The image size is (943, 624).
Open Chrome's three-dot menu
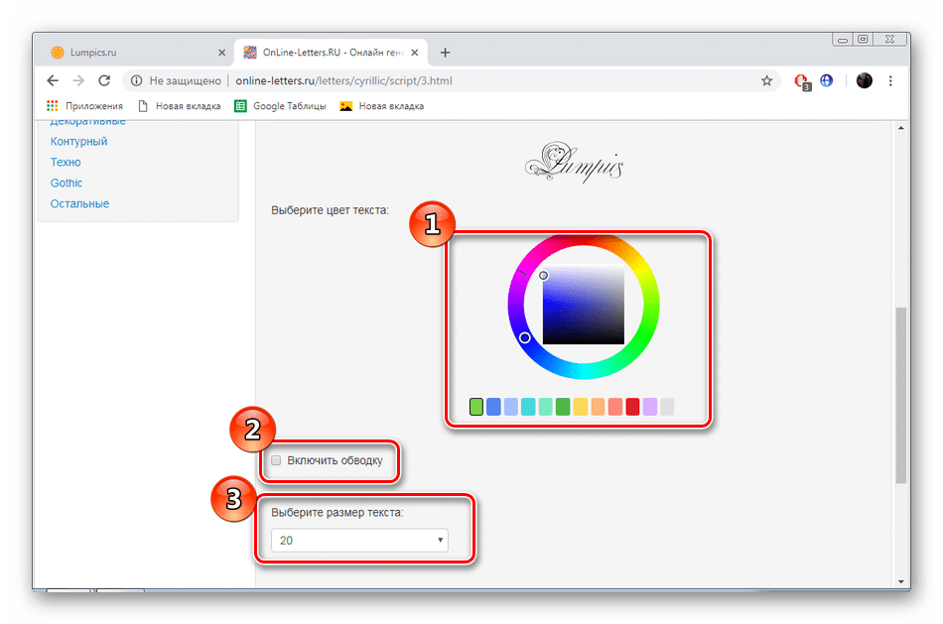point(890,80)
